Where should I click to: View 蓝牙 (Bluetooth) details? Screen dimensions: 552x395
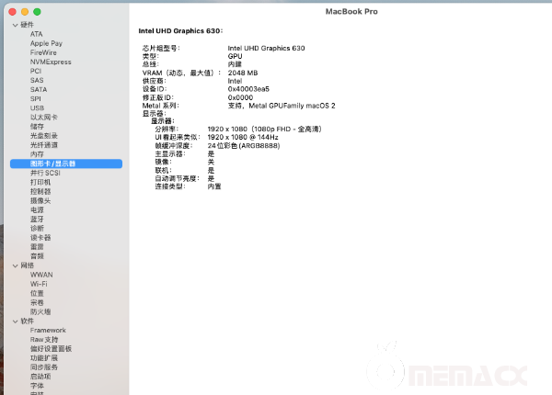pos(37,219)
